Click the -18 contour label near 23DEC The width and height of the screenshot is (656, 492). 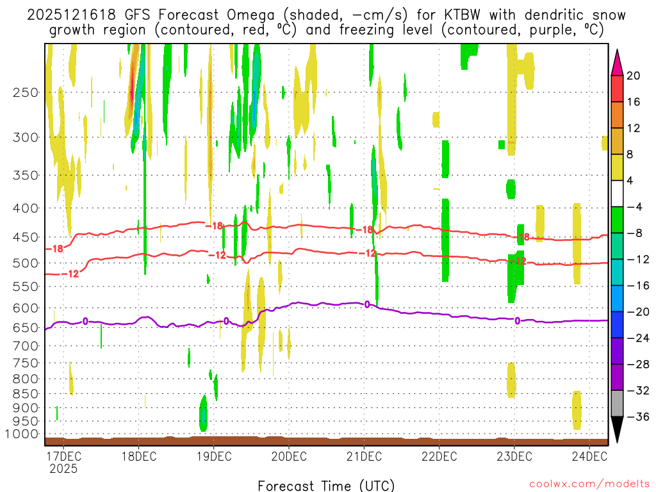tap(521, 237)
